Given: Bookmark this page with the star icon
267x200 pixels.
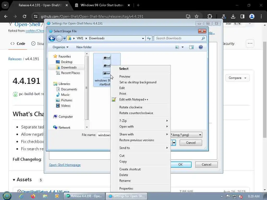Looking at the screenshot, I should point(197,16).
